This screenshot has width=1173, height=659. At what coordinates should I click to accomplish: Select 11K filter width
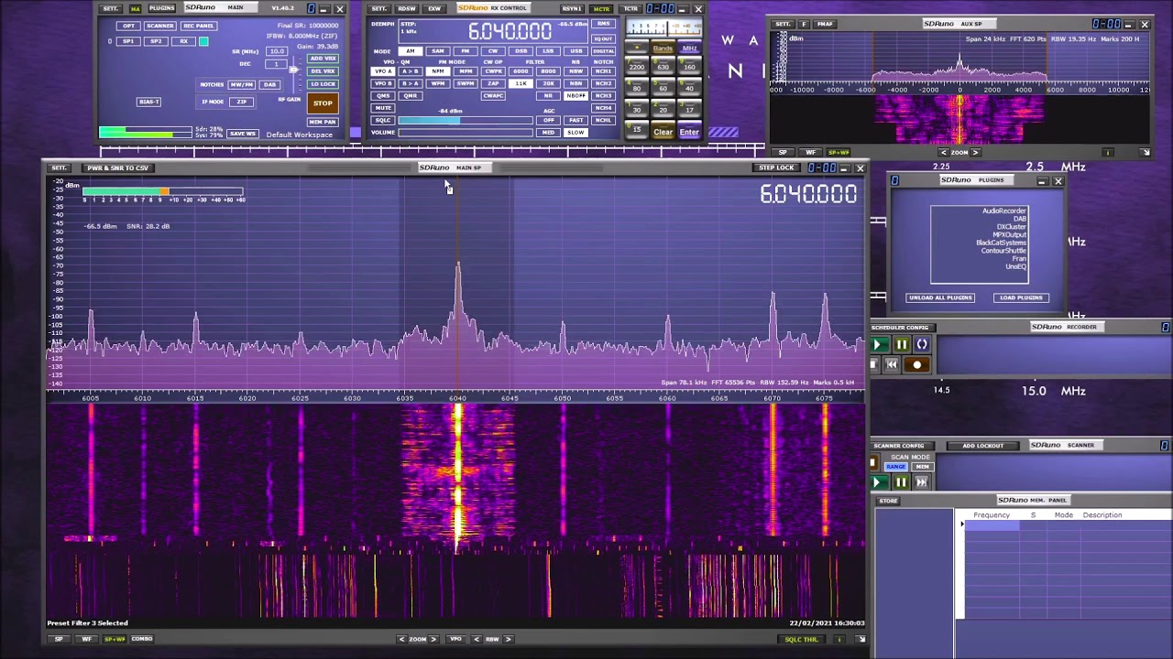pos(521,83)
